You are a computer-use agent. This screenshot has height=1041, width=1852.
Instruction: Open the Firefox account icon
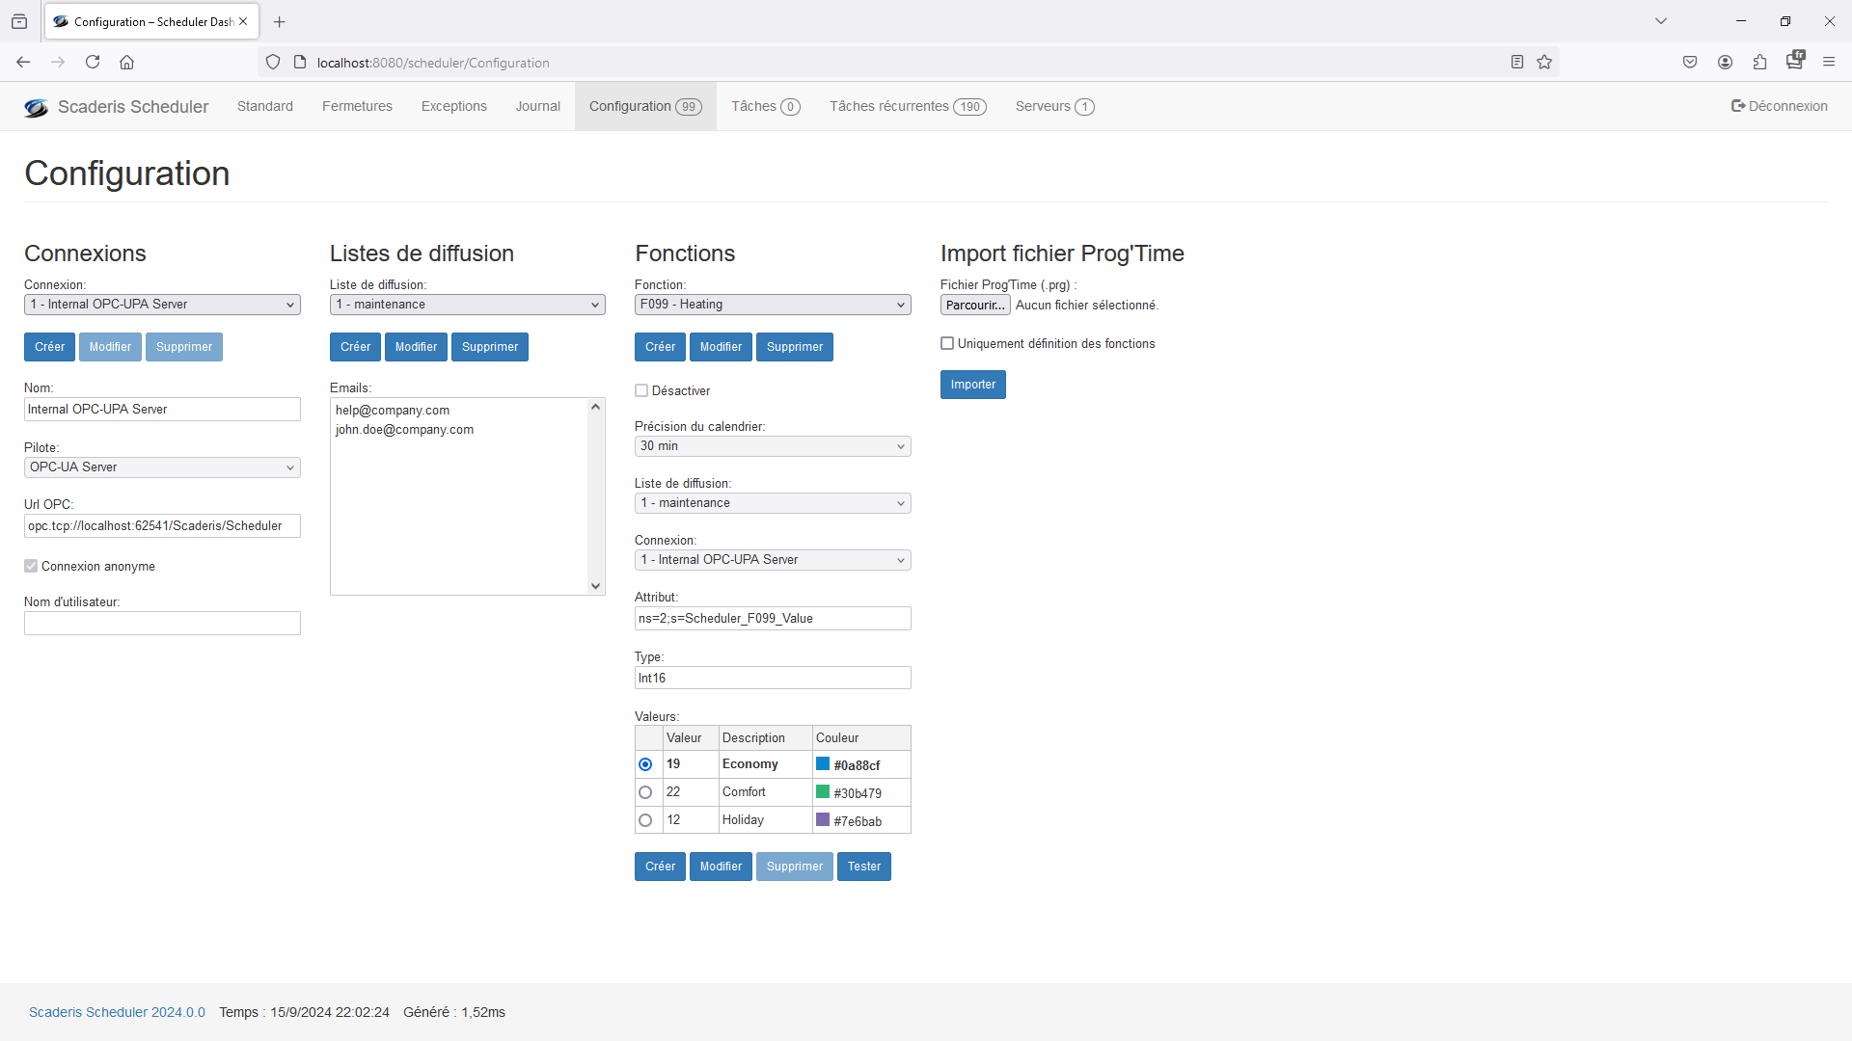coord(1725,63)
